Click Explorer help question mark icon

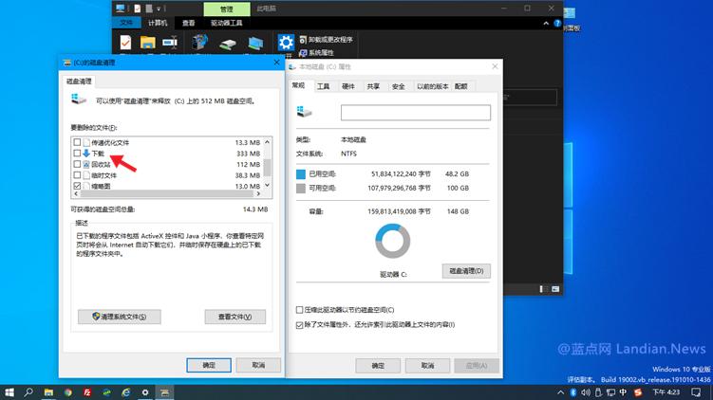[557, 23]
